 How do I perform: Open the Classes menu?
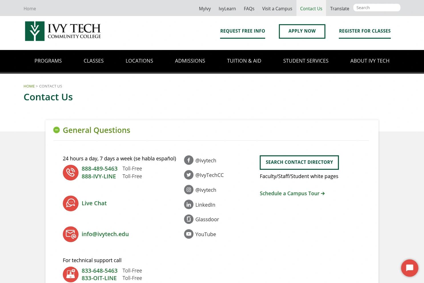click(x=94, y=61)
